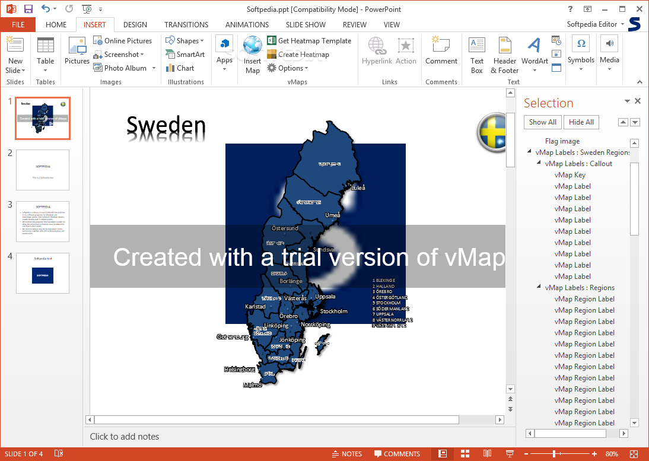Switch to DESIGN tab
This screenshot has width=649, height=461.
(x=135, y=24)
